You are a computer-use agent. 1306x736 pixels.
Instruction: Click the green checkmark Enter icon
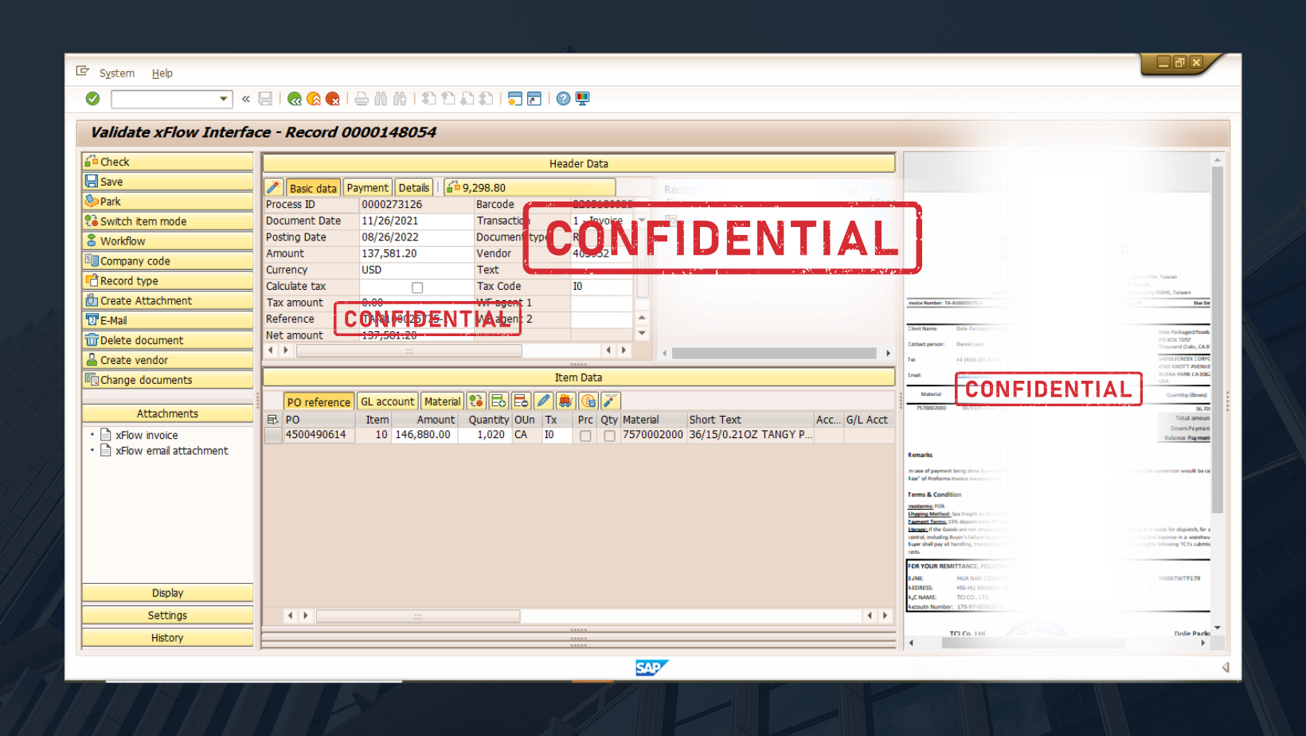[x=92, y=99]
